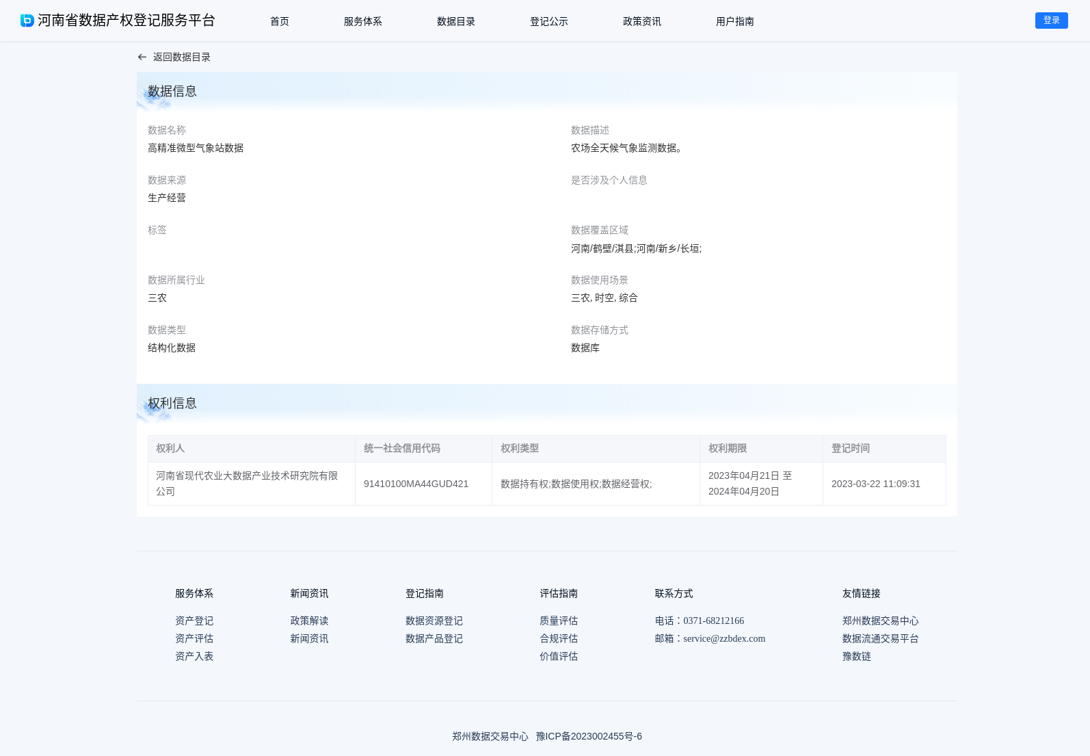The height and width of the screenshot is (756, 1090).
Task: Click the 新闻资讯 footer column heading
Action: (x=309, y=593)
